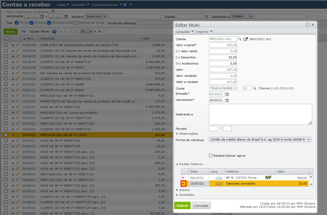Open help icon next to Ocultar filtros

54,31
